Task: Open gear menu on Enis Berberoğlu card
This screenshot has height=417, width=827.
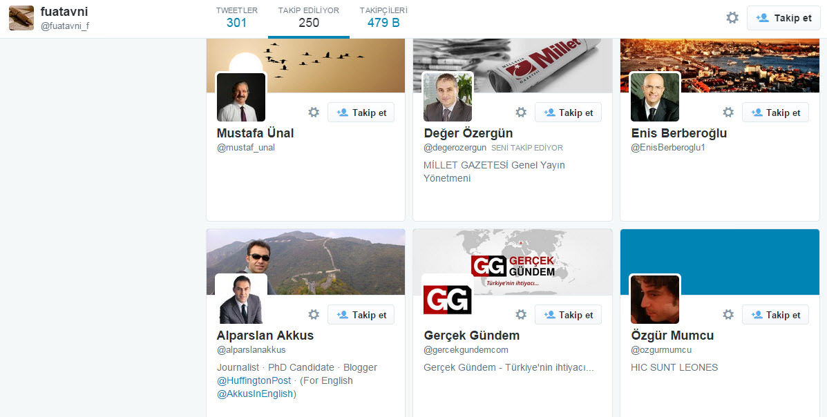Action: pos(728,113)
